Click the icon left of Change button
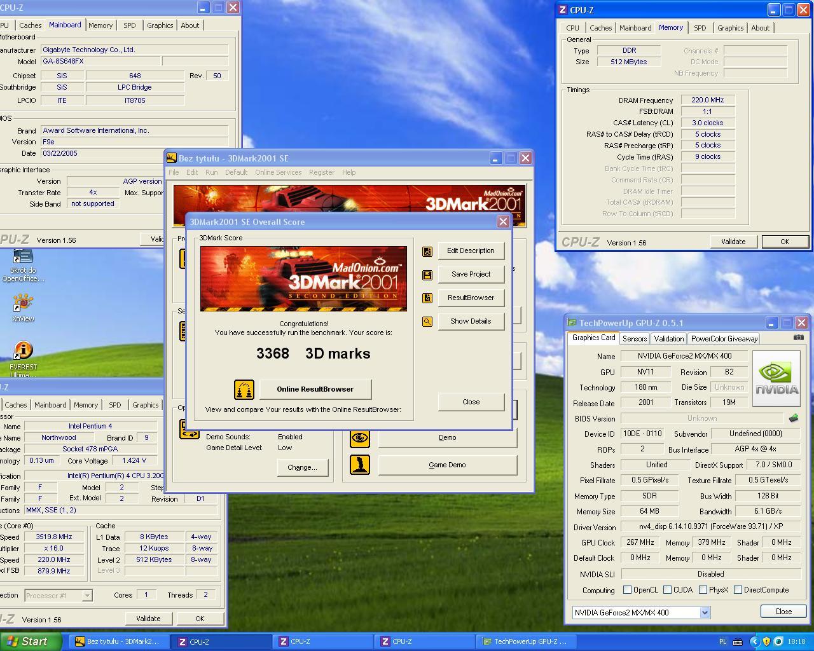The height and width of the screenshot is (651, 814). point(190,429)
